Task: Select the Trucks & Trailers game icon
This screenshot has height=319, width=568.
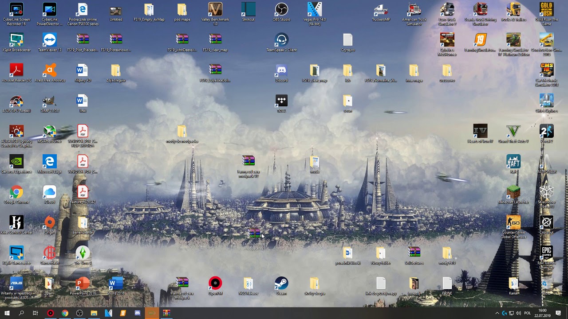Action: point(513,12)
